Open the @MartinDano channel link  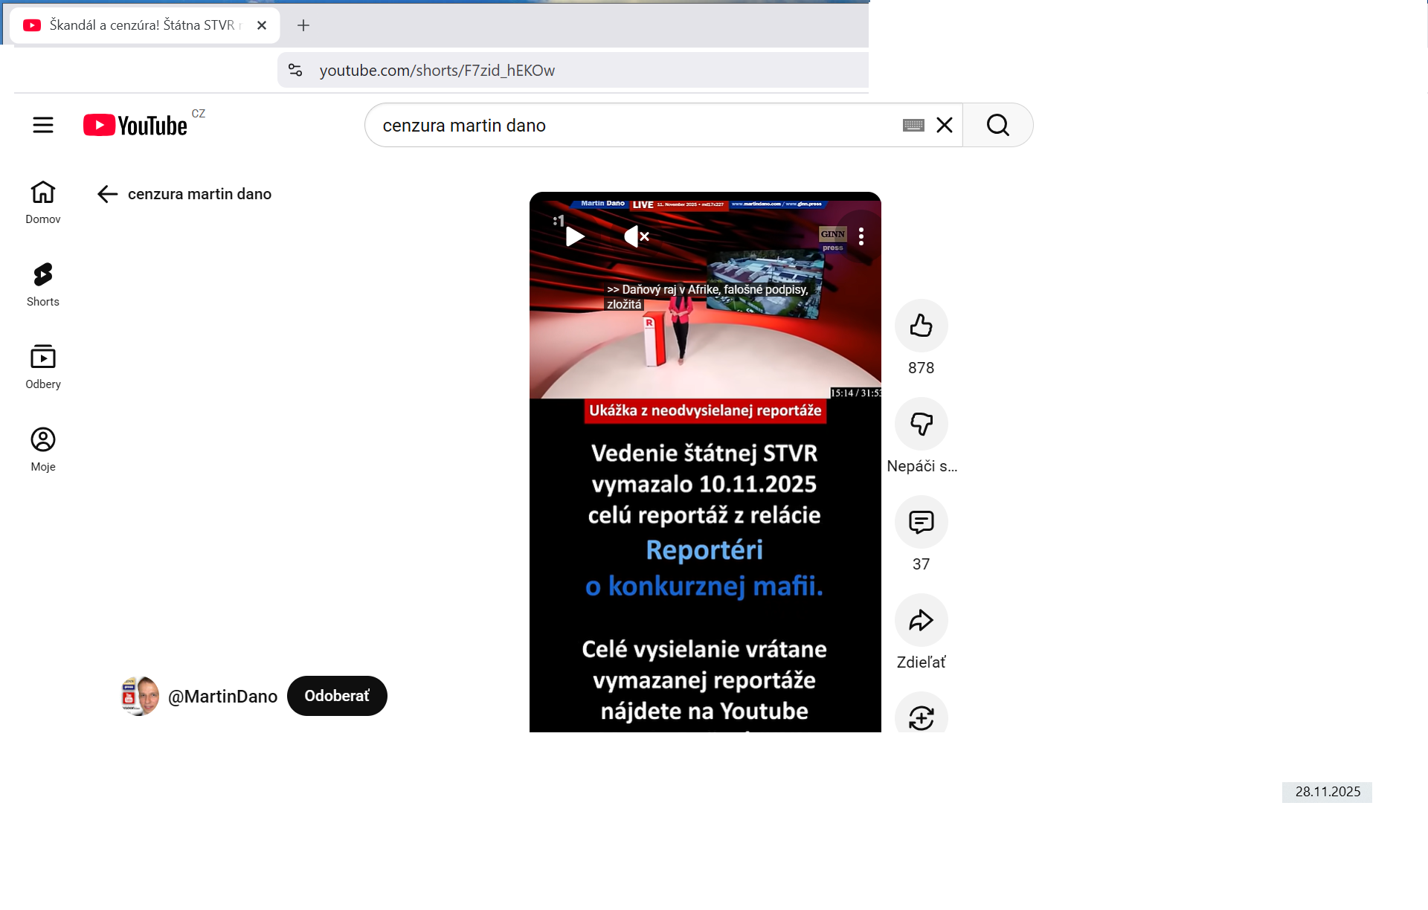coord(222,697)
